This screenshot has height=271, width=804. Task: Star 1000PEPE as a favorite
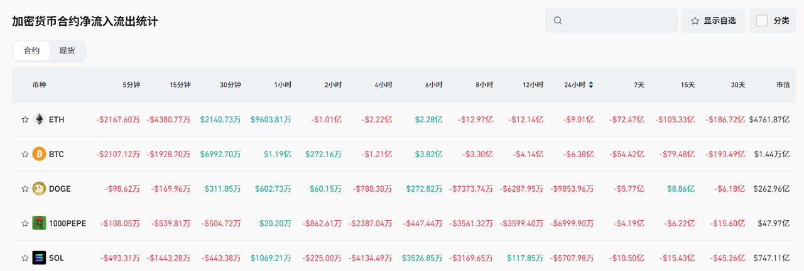coord(25,223)
